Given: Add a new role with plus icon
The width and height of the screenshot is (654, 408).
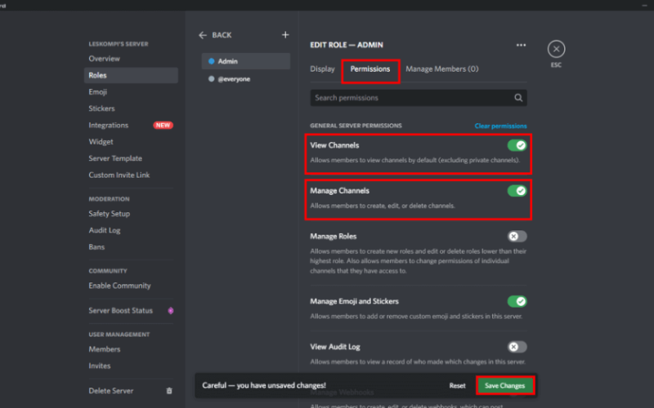Looking at the screenshot, I should (x=285, y=35).
